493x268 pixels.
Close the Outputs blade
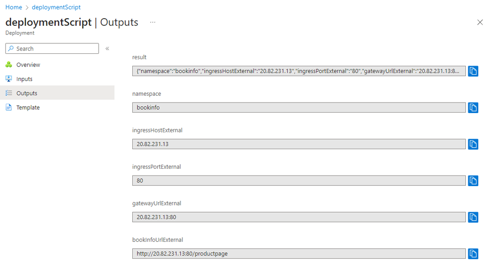[x=480, y=22]
